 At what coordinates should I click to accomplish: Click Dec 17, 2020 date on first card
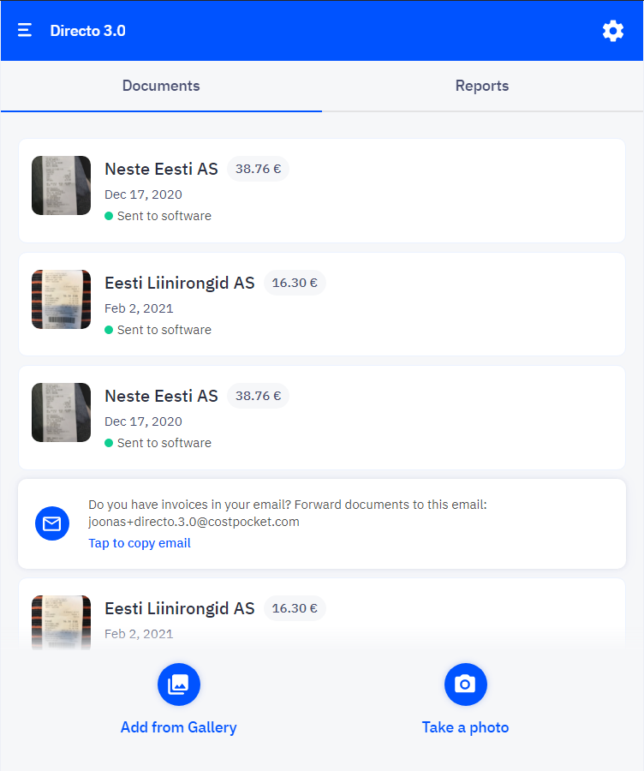(143, 194)
